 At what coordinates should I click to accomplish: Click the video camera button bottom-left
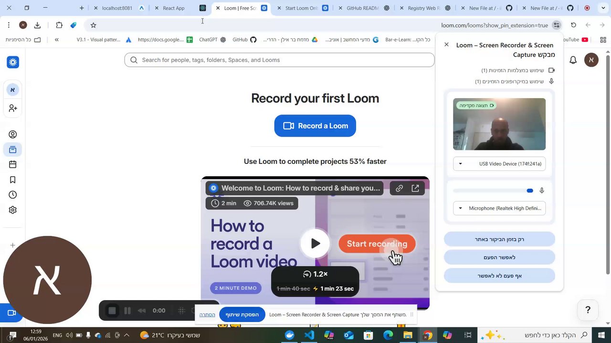pos(12,313)
